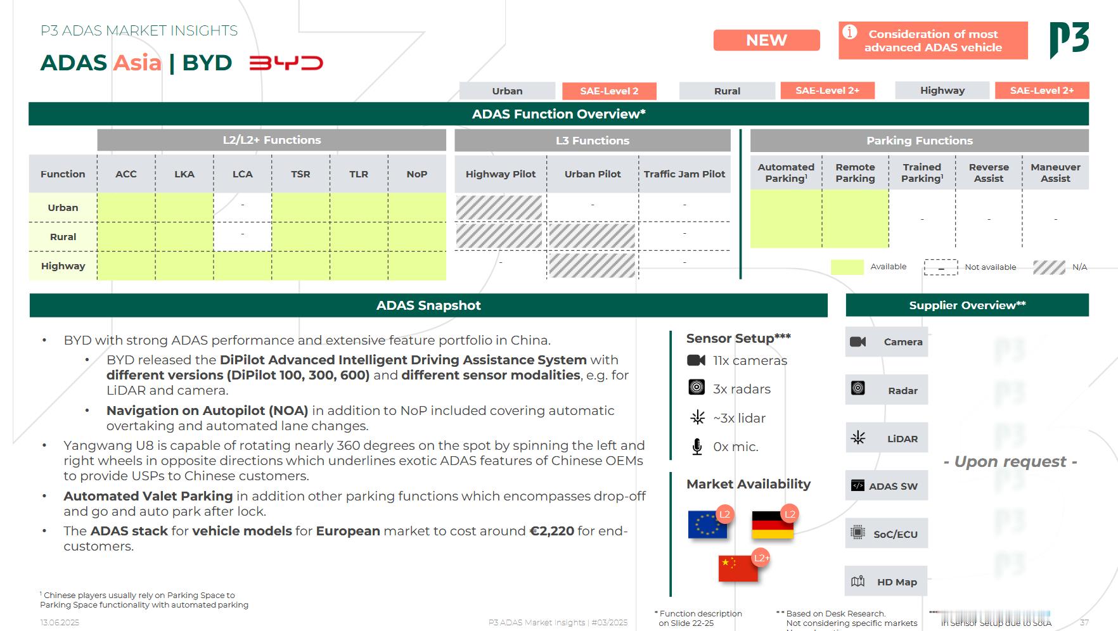Click the code icon in the ADAS SW tile
Screen dimensions: 1118x631
[x=858, y=486]
